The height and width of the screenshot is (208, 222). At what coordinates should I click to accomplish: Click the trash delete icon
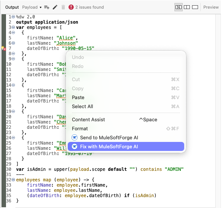[x=63, y=7]
